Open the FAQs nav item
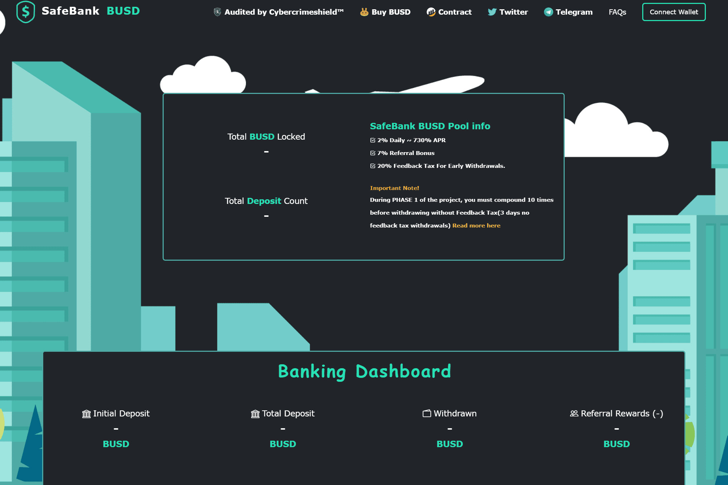This screenshot has width=728, height=485. 618,12
